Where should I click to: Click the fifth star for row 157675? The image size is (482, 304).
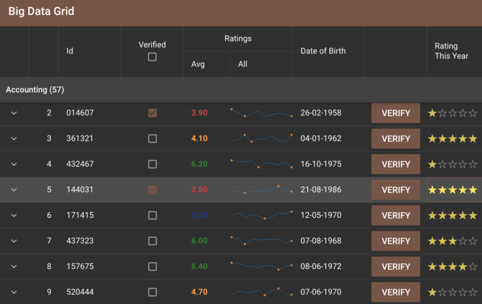473,267
